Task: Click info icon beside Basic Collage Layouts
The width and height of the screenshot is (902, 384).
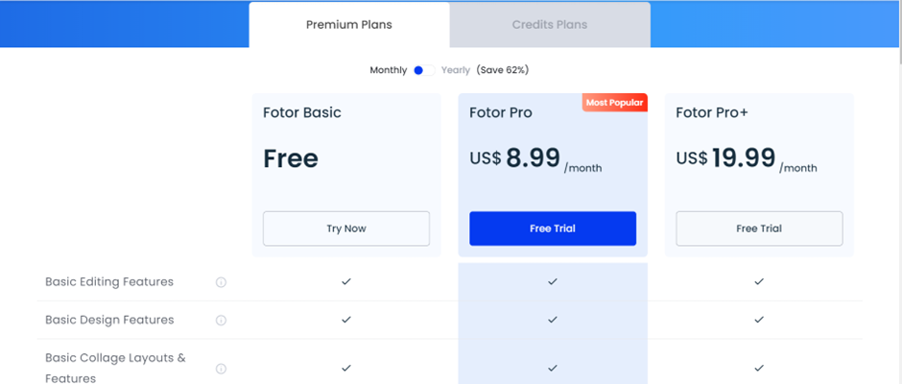Action: [221, 369]
